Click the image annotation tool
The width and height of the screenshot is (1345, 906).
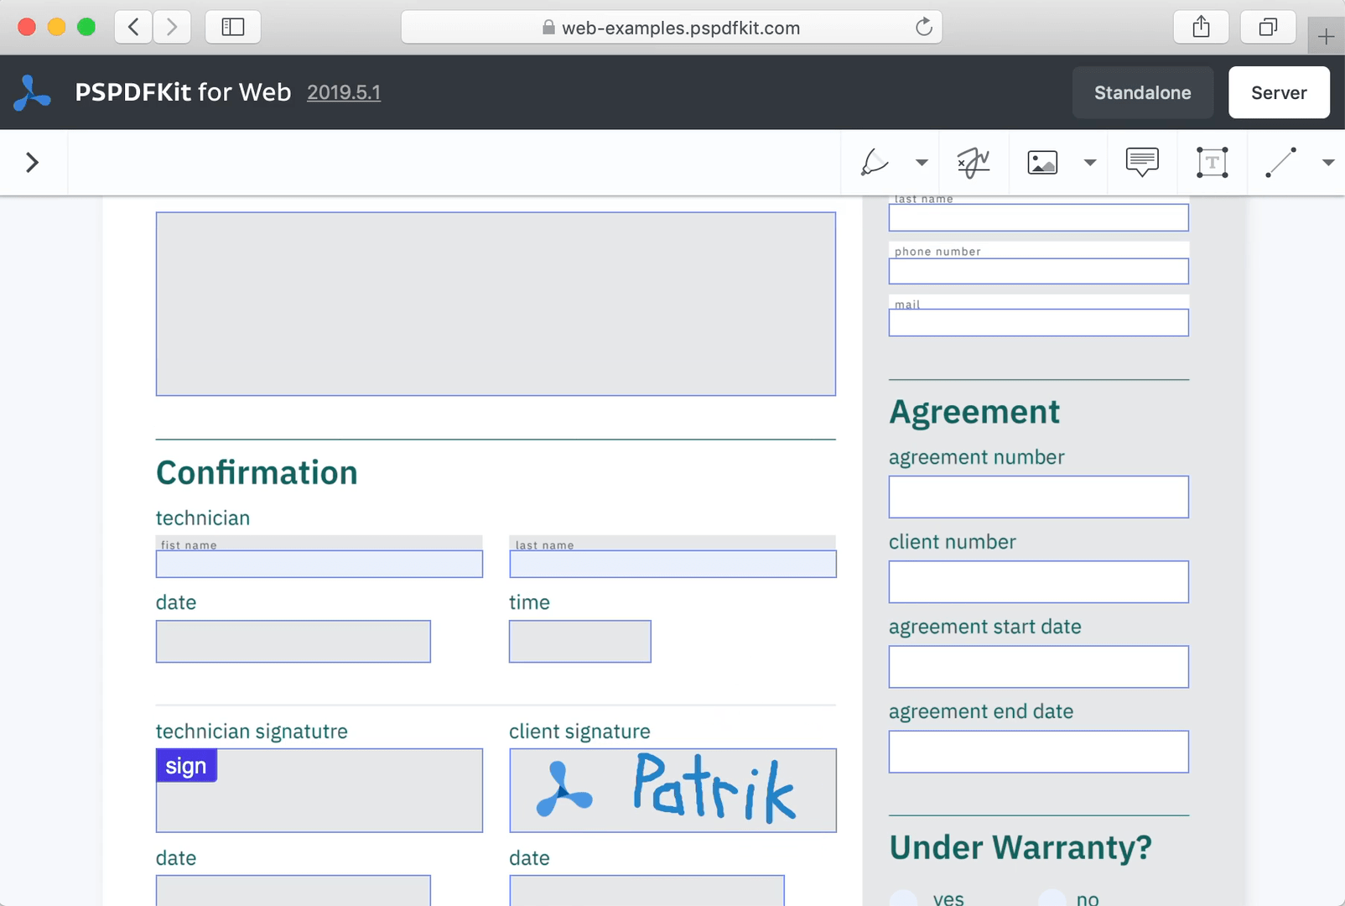pos(1042,162)
